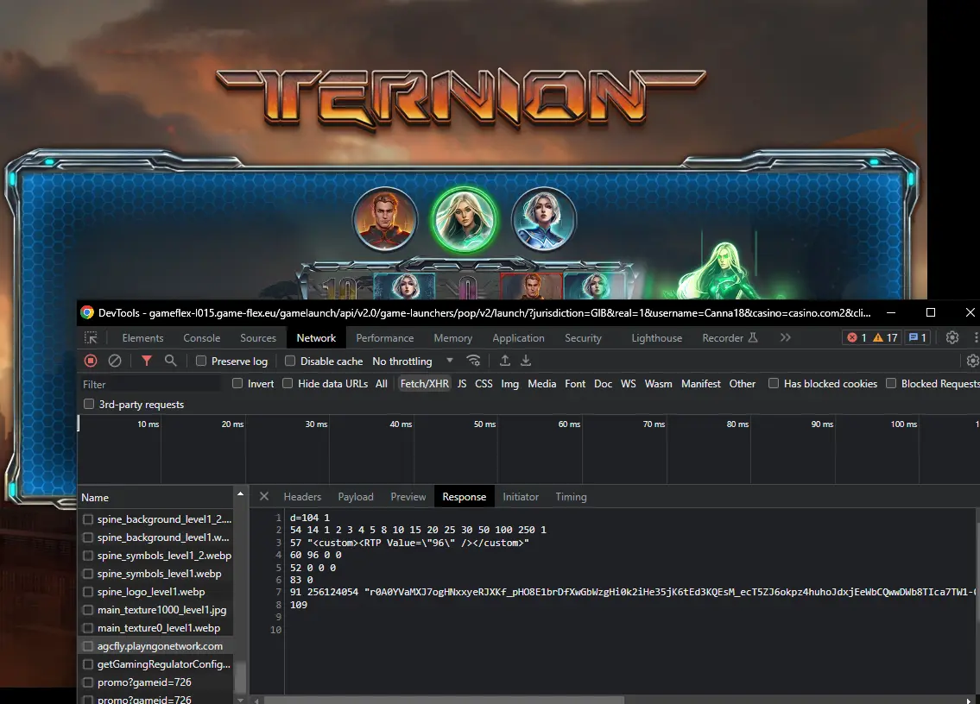
Task: Open network conditions wifi icon
Action: click(x=474, y=361)
